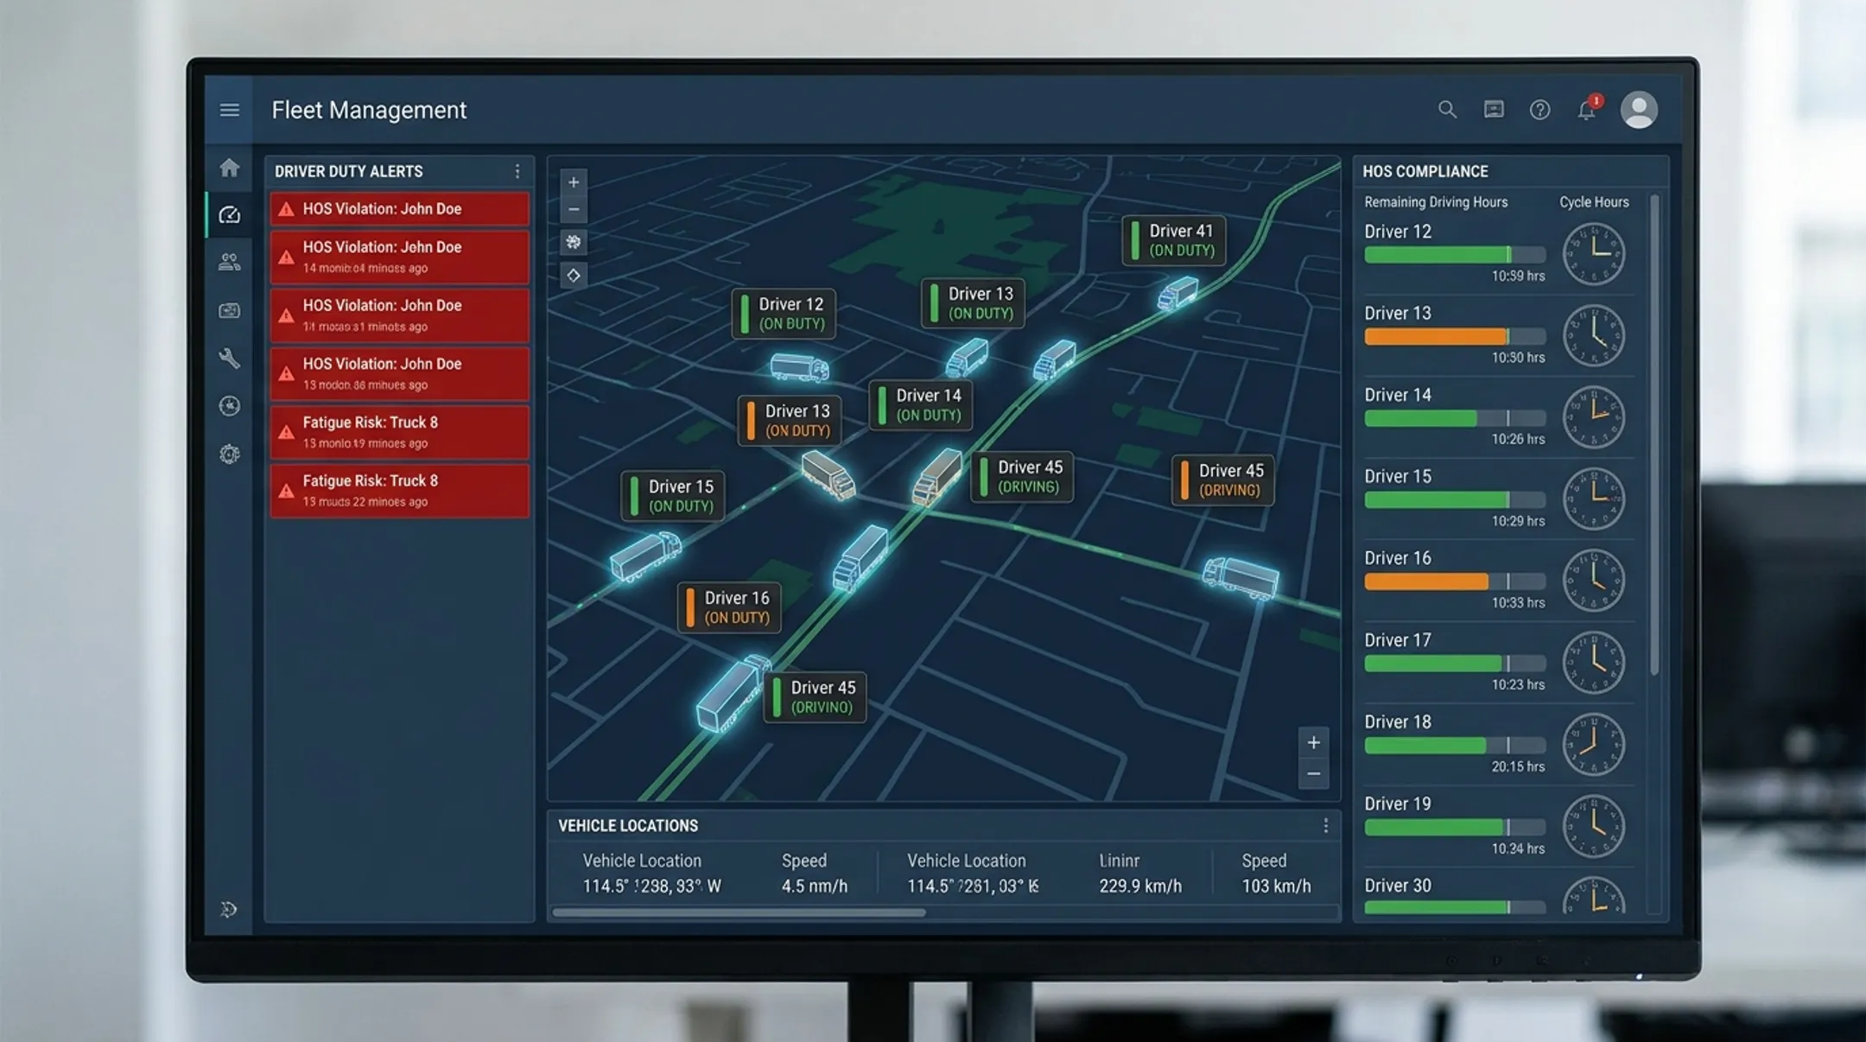Open the user profile avatar
The width and height of the screenshot is (1866, 1042).
1639,110
